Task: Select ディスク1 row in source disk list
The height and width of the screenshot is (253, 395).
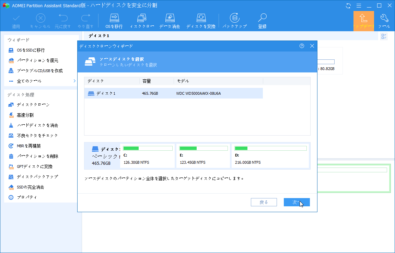Action: pos(174,93)
